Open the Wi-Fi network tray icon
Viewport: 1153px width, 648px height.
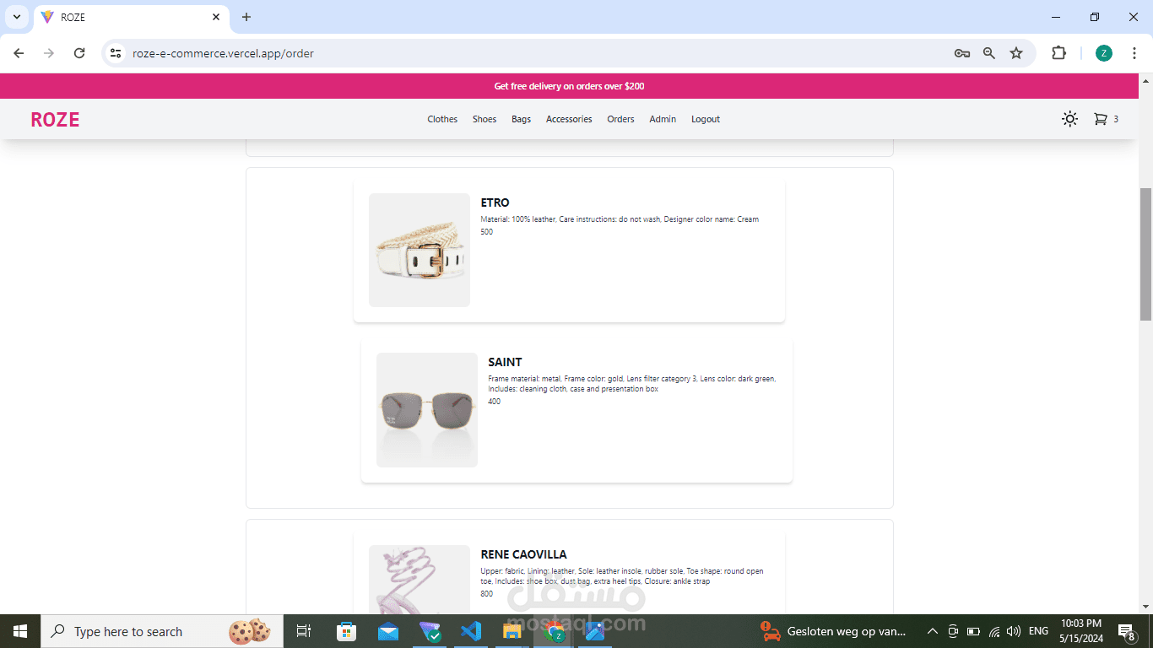click(994, 631)
